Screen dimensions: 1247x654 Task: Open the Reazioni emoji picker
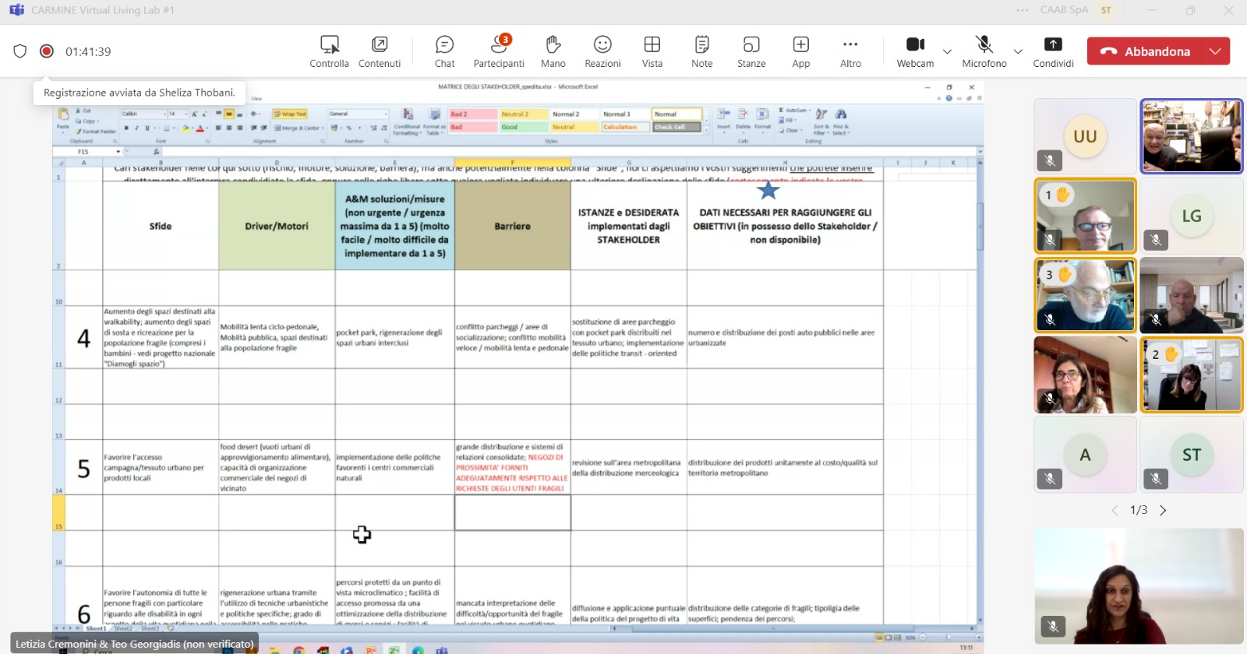[602, 51]
